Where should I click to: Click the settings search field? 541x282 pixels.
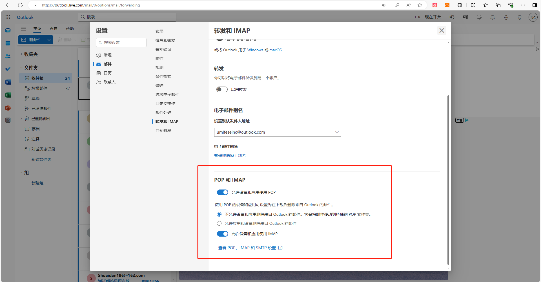point(121,43)
